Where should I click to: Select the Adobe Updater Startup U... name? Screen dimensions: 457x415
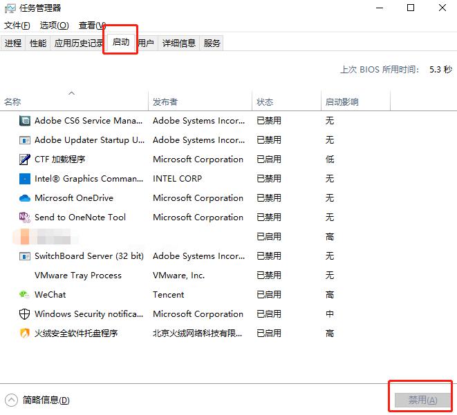89,140
